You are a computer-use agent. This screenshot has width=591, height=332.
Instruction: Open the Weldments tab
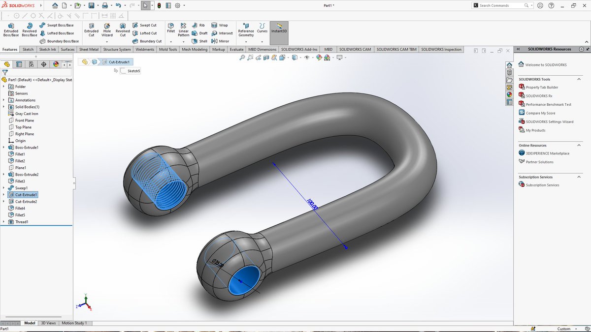pos(145,50)
